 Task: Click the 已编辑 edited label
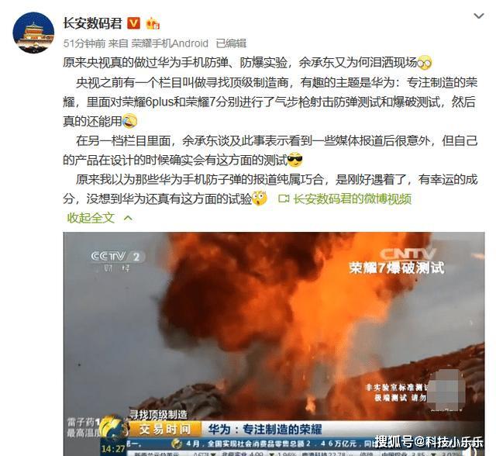pos(231,43)
